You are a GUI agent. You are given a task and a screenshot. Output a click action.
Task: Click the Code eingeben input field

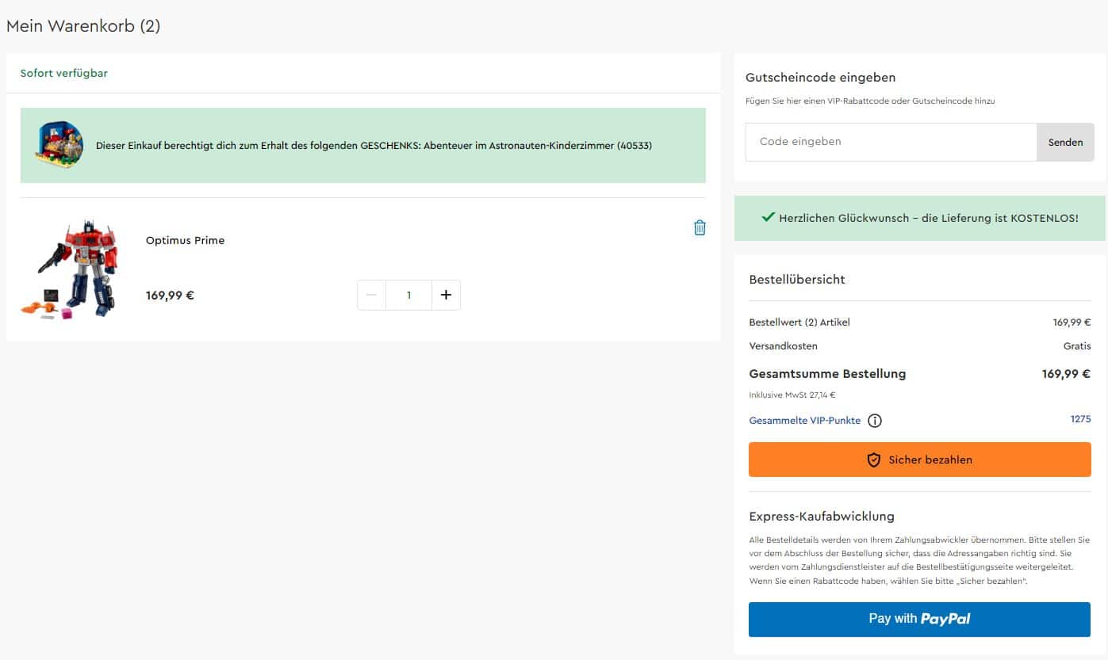891,142
